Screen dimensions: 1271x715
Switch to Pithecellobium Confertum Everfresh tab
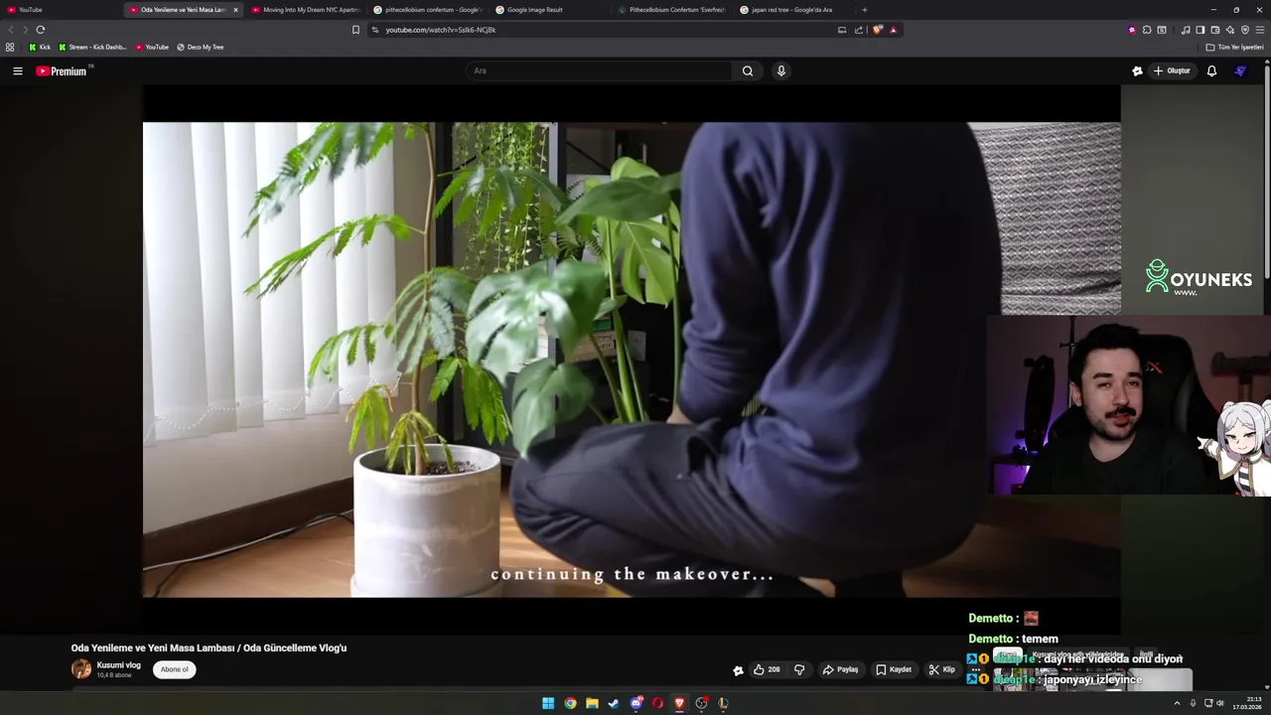click(x=672, y=10)
